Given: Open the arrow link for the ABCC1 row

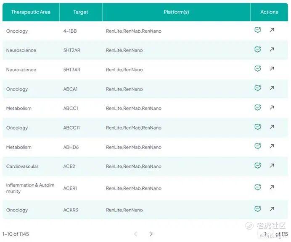Looking at the screenshot, I should click(x=272, y=107).
